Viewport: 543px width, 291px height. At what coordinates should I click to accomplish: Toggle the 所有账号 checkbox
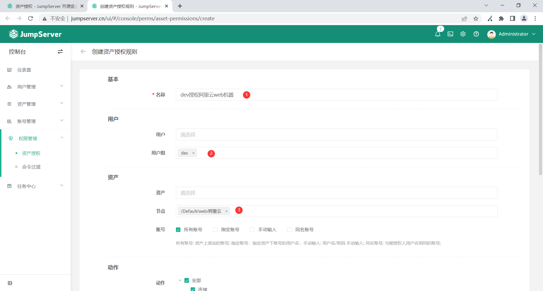tap(178, 230)
